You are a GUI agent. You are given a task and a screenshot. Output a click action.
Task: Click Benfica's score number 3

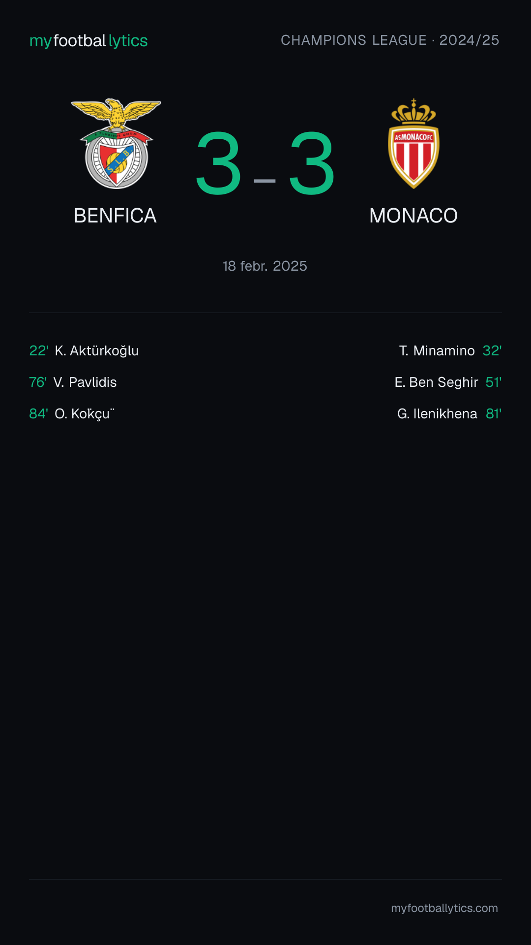[218, 163]
